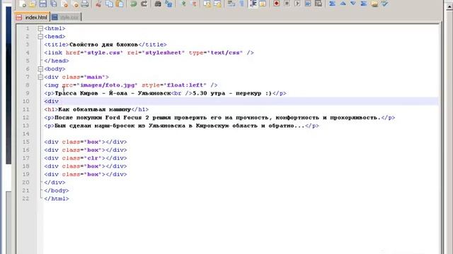This screenshot has width=453, height=254.
Task: Click div class="clr" on line 17
Action: [x=86, y=158]
